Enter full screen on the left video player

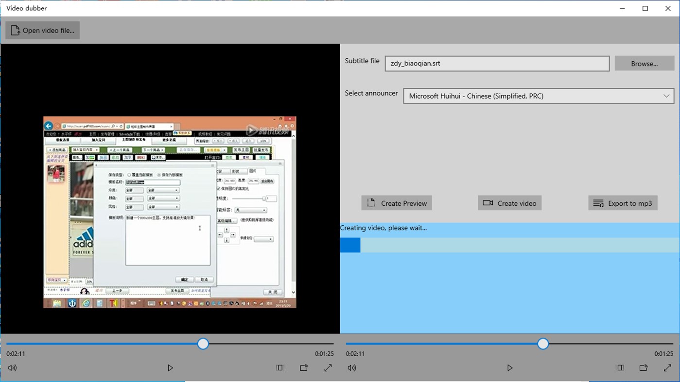[x=328, y=367]
